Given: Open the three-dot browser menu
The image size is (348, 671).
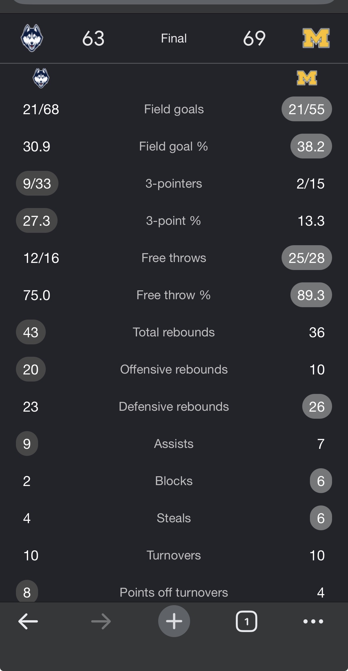Looking at the screenshot, I should [313, 621].
